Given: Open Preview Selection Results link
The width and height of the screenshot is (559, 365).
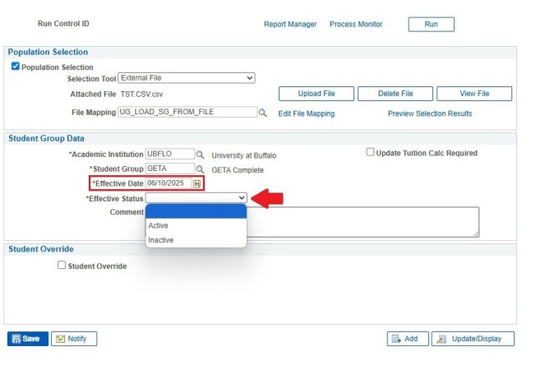Looking at the screenshot, I should [x=430, y=113].
